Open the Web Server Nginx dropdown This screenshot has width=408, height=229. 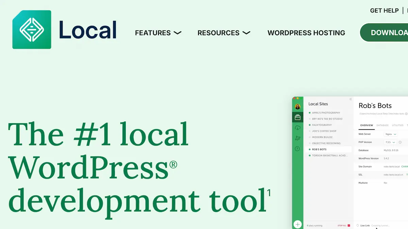(391, 134)
